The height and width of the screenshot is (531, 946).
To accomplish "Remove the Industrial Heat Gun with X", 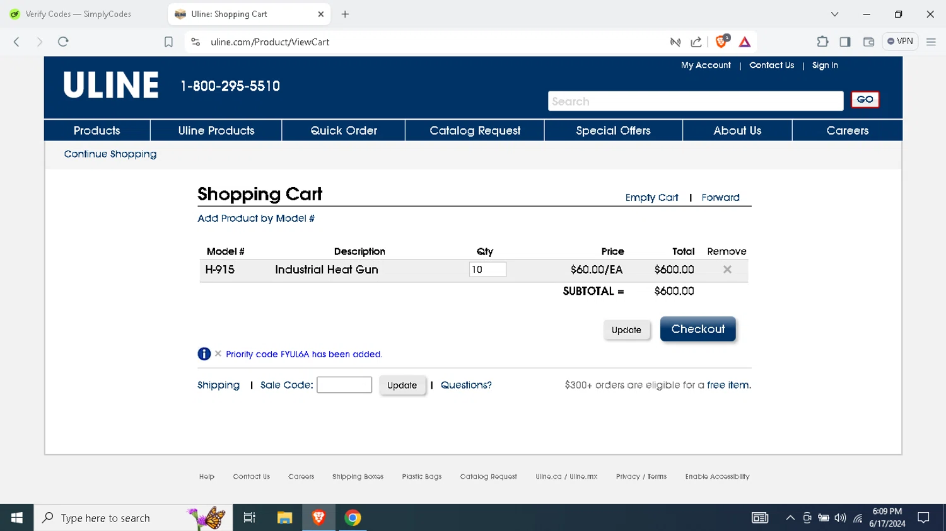I will pos(727,270).
